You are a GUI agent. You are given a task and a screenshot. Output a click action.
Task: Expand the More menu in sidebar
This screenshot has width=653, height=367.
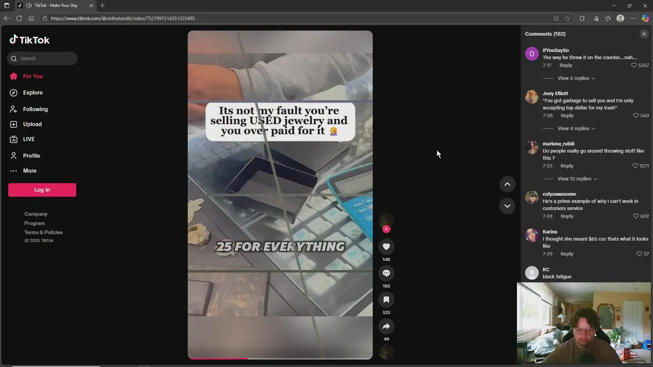pyautogui.click(x=30, y=171)
